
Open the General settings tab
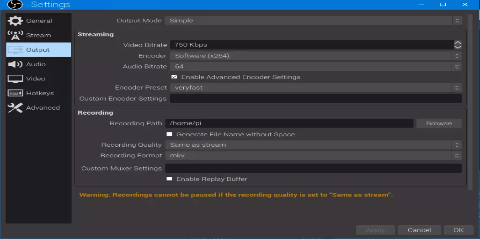click(x=38, y=21)
